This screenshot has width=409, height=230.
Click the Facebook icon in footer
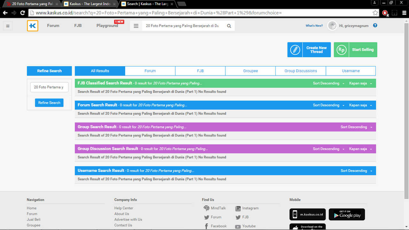tap(206, 226)
